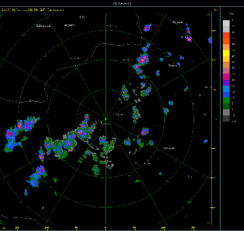Click the radar site marker at the range-ring center
Image resolution: width=244 pixels, height=231 pixels.
[x=106, y=119]
